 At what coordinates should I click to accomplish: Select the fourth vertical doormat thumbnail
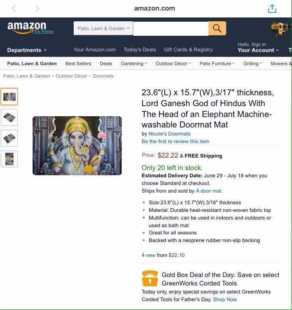[x=9, y=159]
